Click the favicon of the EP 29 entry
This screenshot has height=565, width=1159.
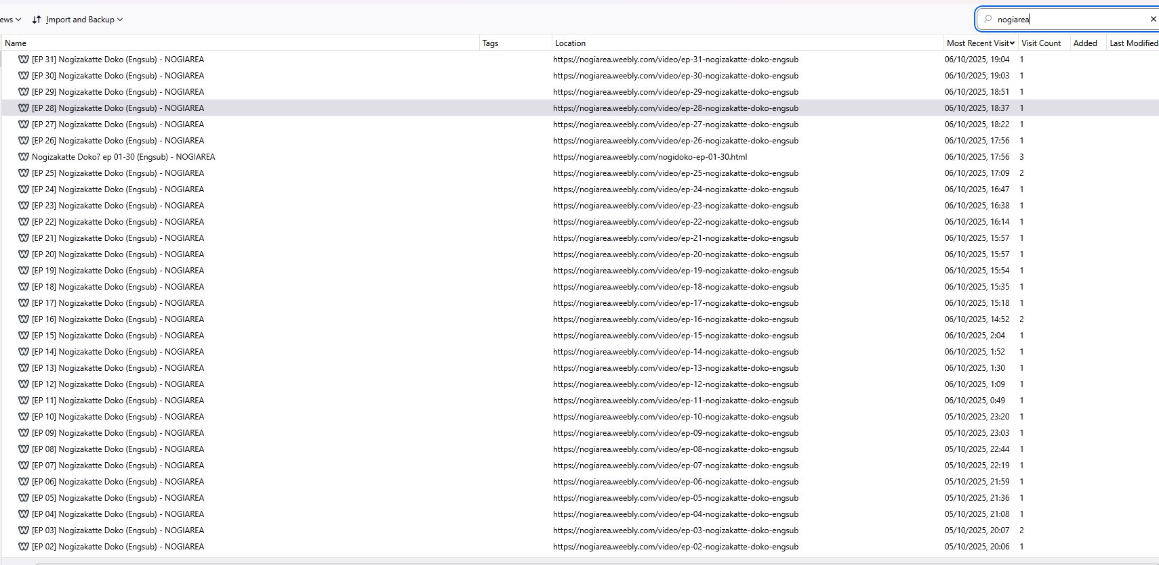[x=24, y=92]
